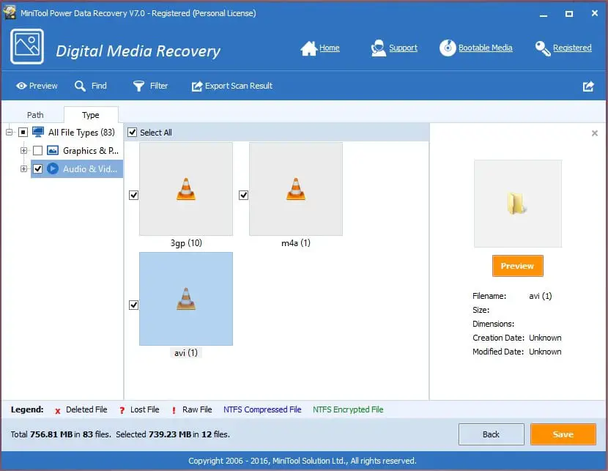Open the Home link
The width and height of the screenshot is (608, 471).
point(329,48)
